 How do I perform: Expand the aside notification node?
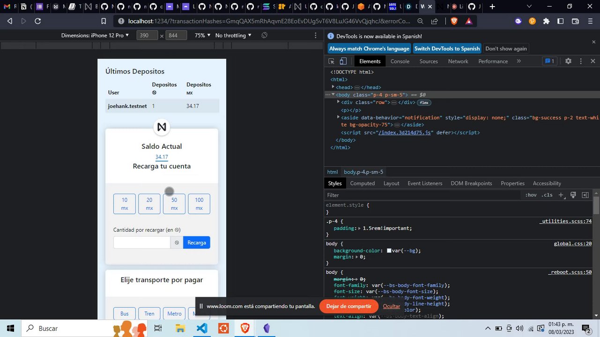pyautogui.click(x=338, y=117)
